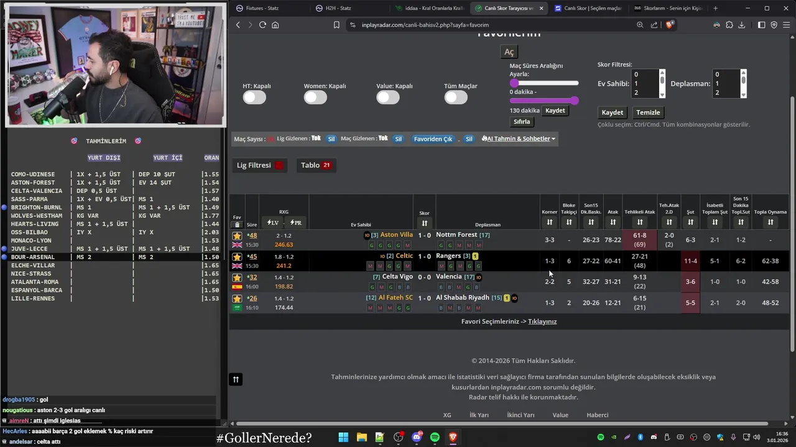Click the upper match time range slider
This screenshot has width=796, height=447.
[544, 83]
